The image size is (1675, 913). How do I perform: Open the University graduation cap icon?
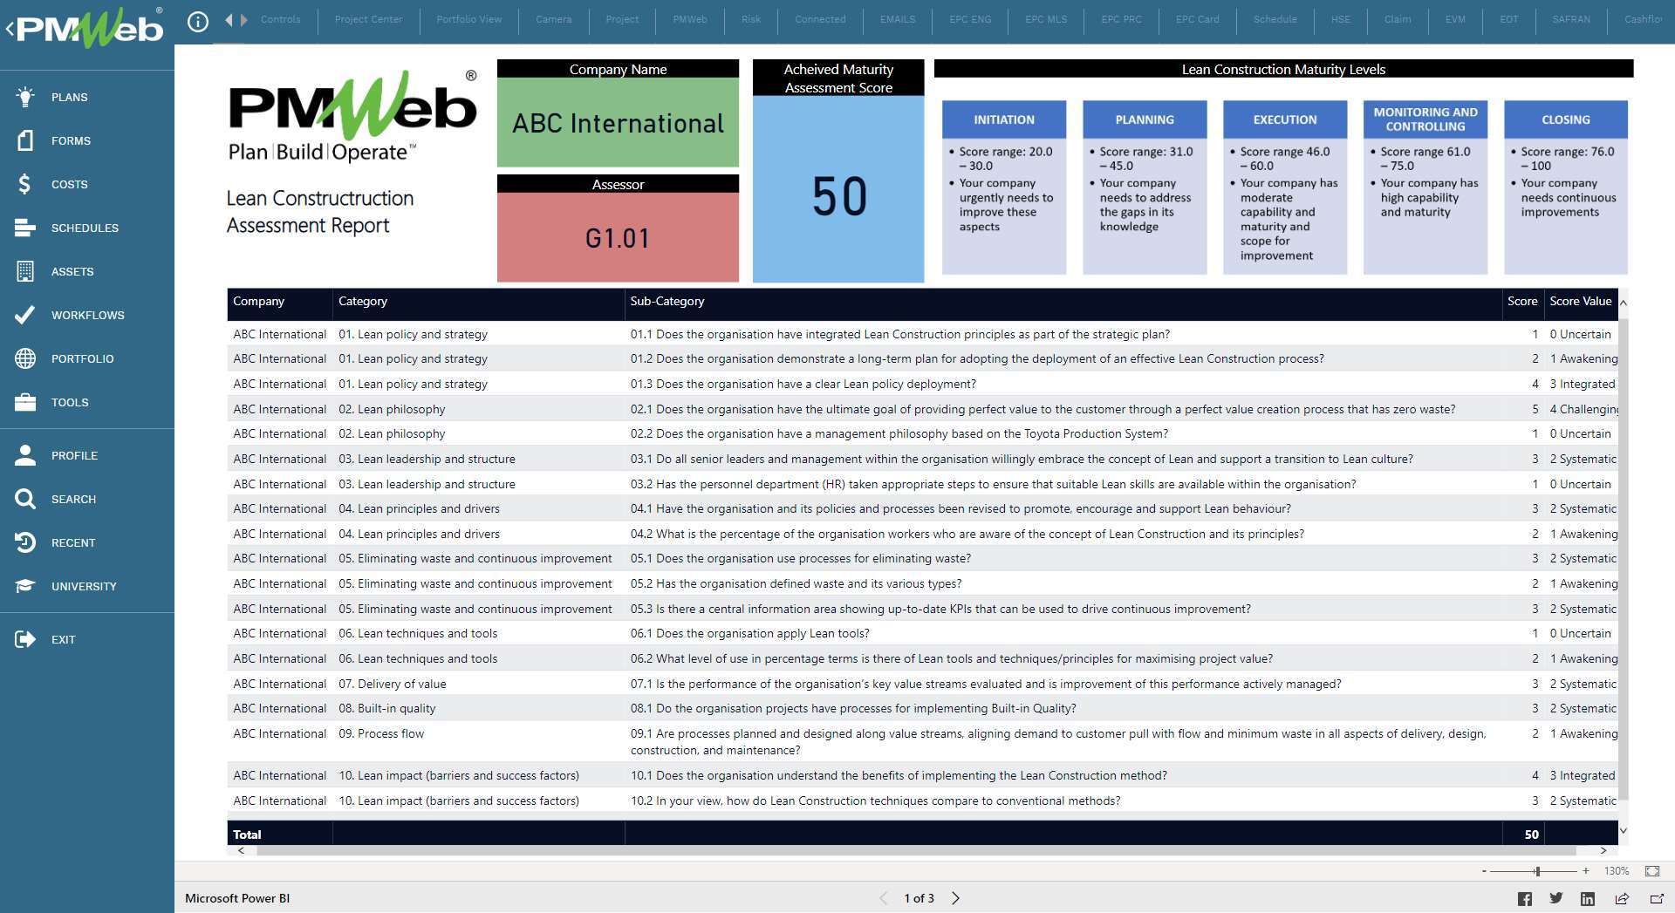coord(25,586)
